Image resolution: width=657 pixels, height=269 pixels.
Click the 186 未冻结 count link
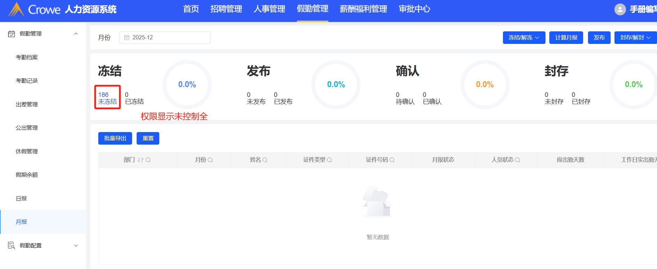click(107, 98)
